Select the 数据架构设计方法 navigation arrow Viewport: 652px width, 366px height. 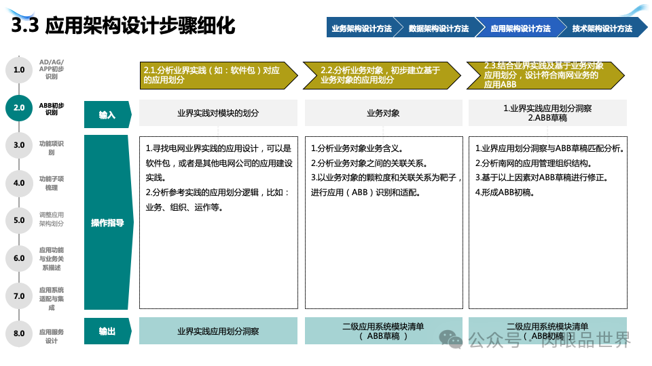(x=439, y=27)
